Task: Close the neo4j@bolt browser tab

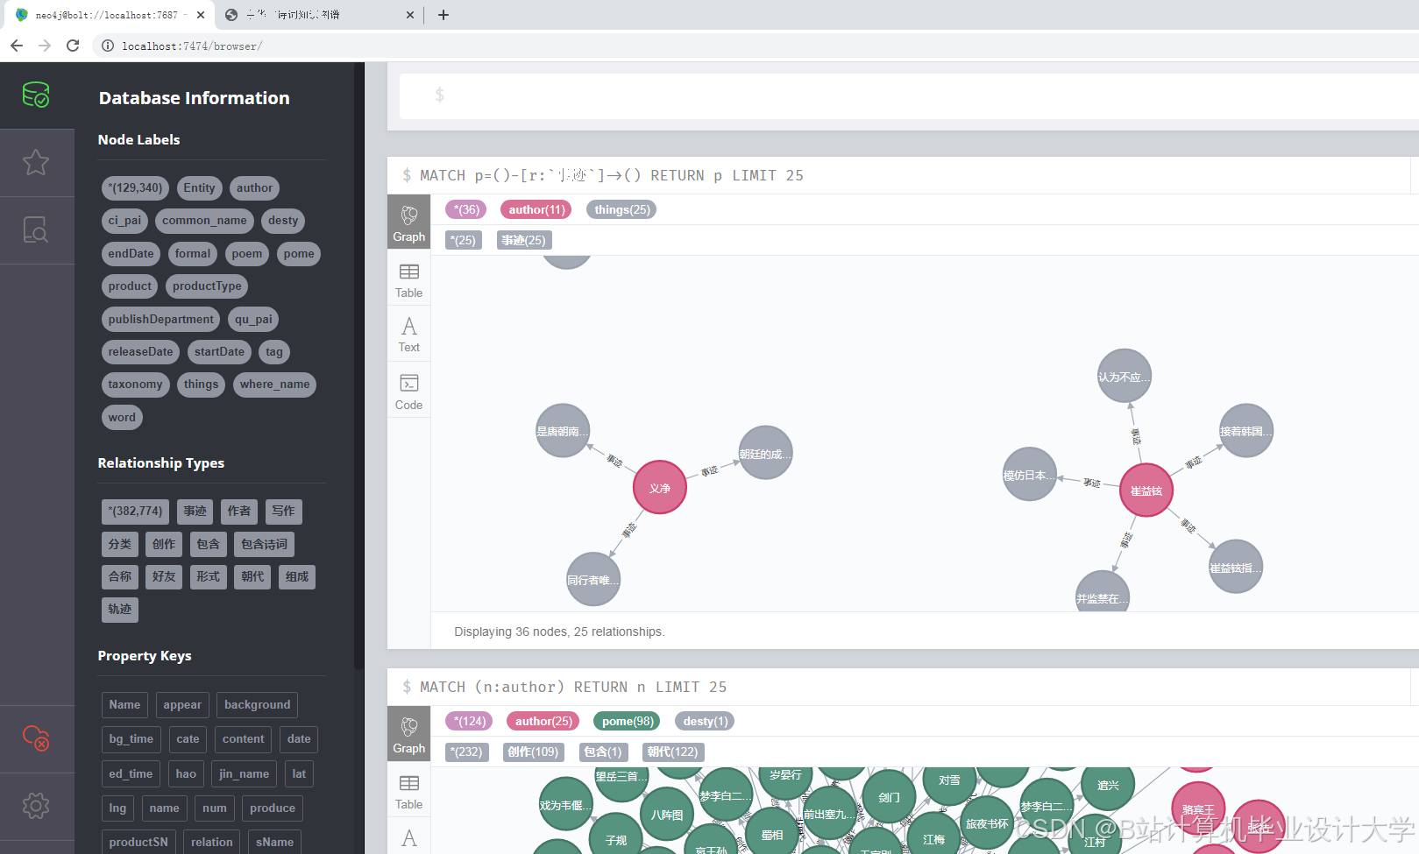Action: click(x=201, y=15)
